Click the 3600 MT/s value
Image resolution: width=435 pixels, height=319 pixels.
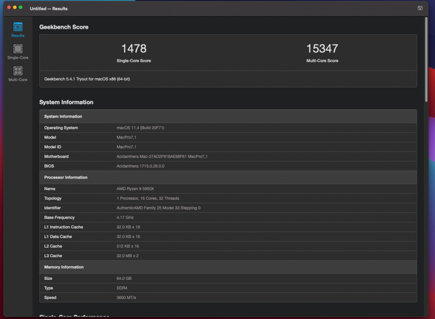coord(126,298)
